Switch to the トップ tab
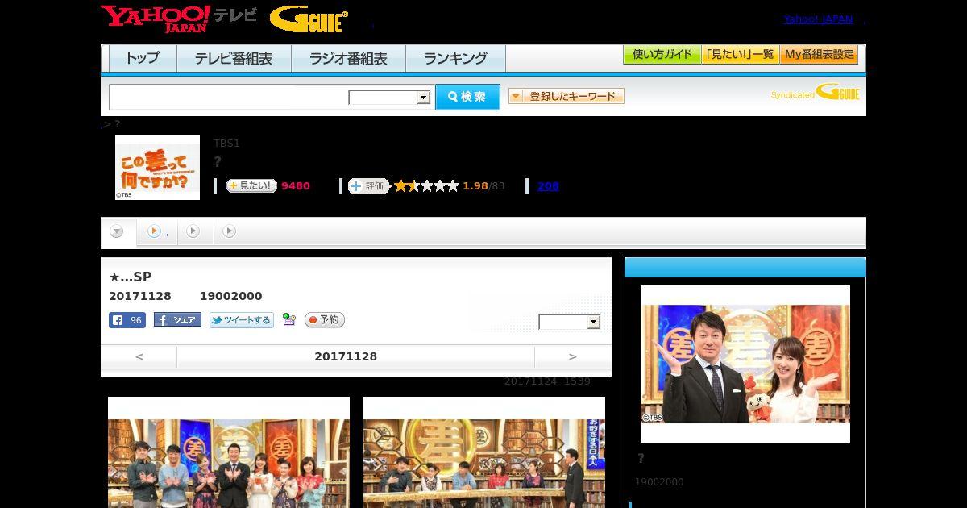This screenshot has height=508, width=967. coord(143,58)
